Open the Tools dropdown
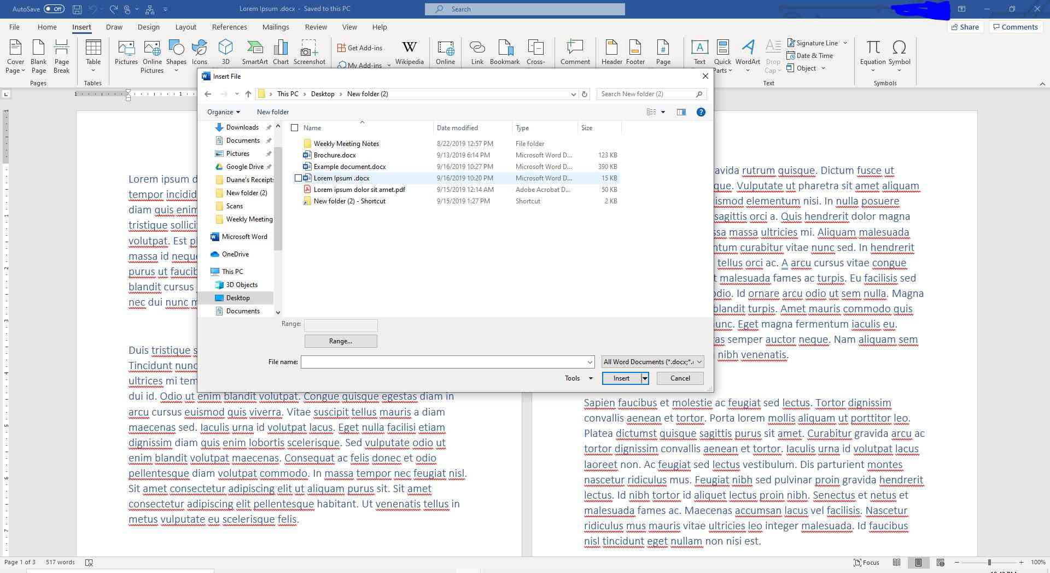1050x573 pixels. pyautogui.click(x=579, y=378)
